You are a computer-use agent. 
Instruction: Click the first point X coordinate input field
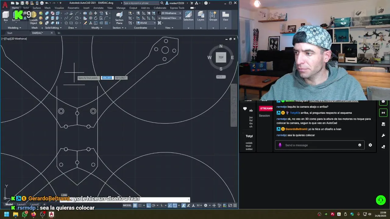click(107, 78)
